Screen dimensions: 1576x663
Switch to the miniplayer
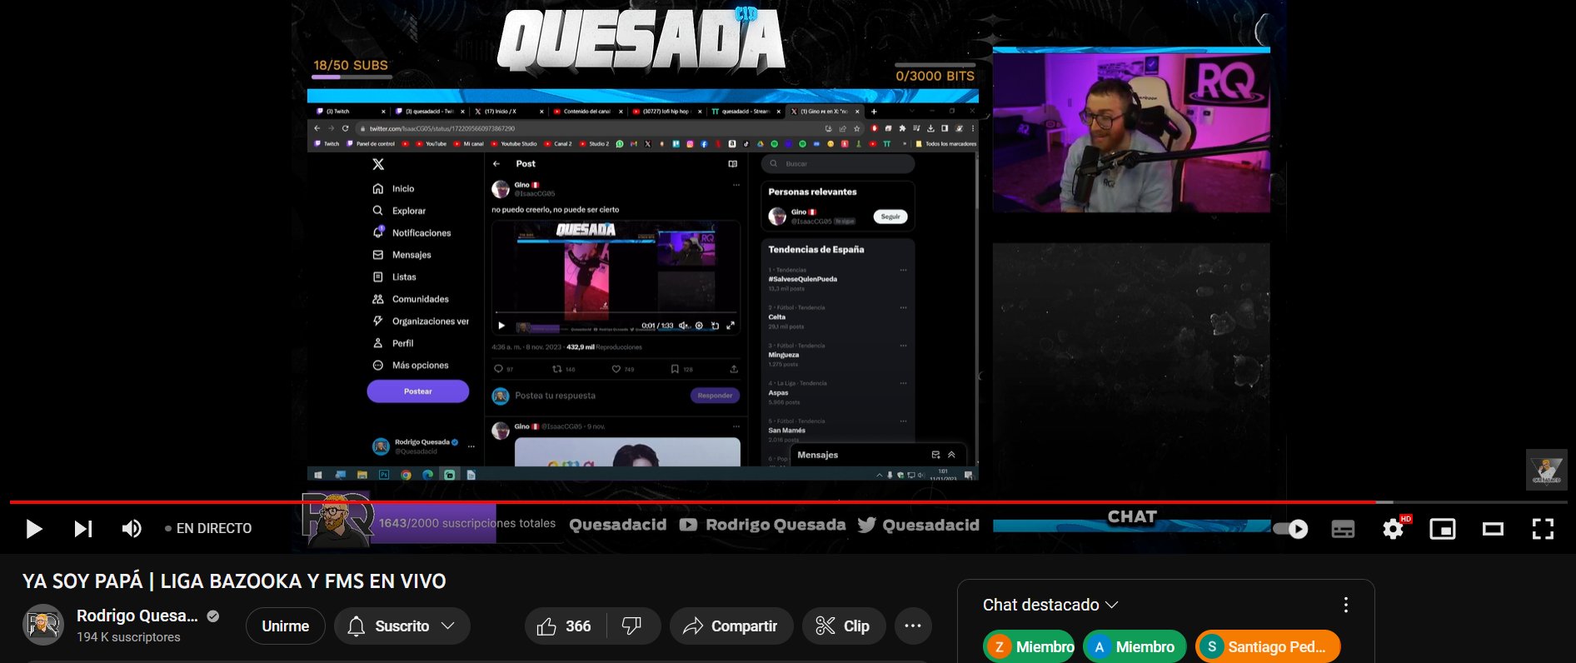1443,529
